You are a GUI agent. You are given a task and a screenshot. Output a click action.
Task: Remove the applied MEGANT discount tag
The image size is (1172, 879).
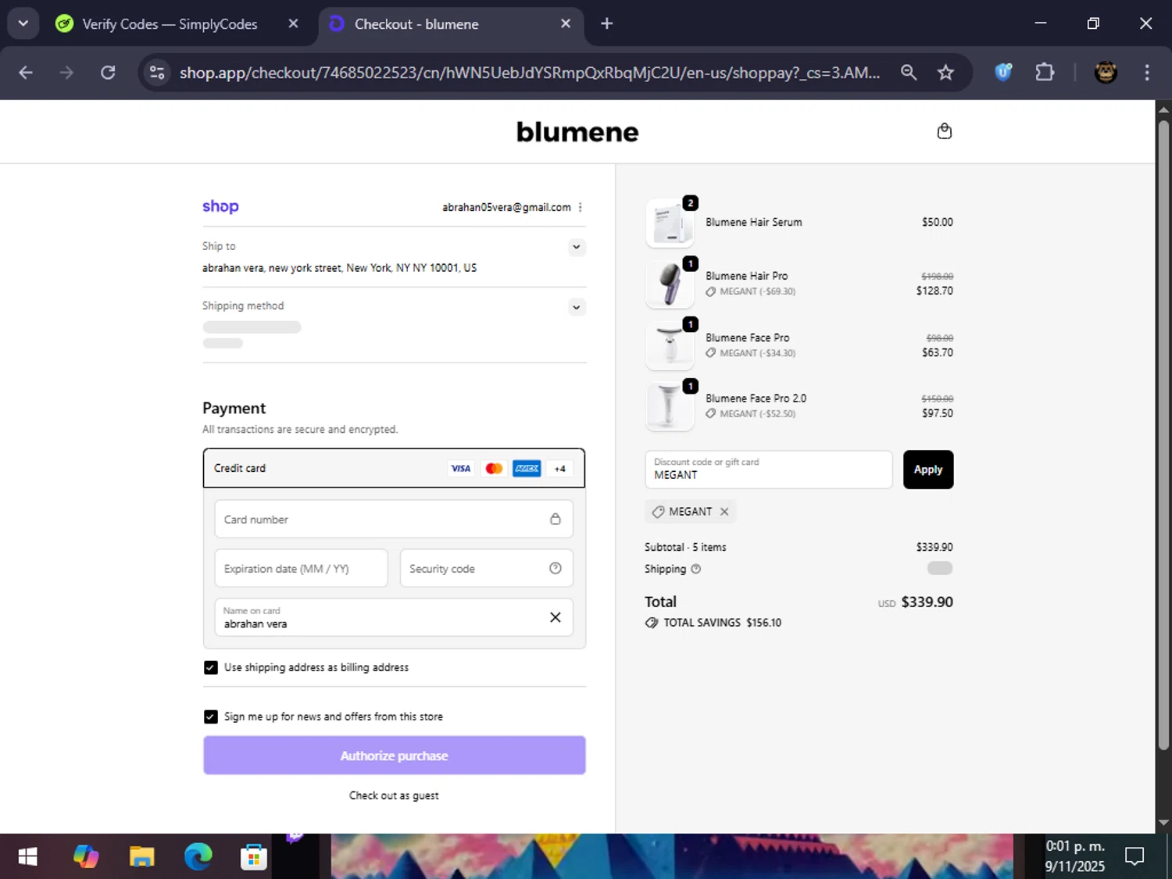coord(724,512)
